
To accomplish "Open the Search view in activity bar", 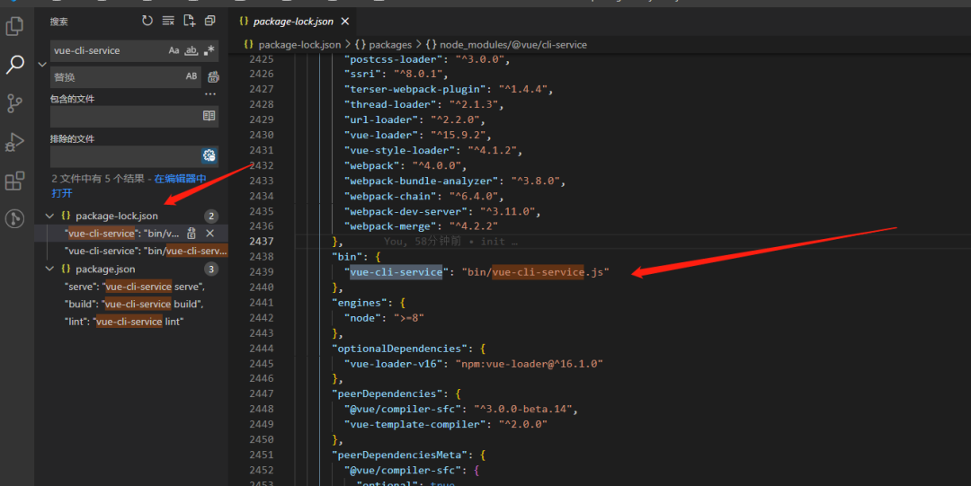I will 14,64.
